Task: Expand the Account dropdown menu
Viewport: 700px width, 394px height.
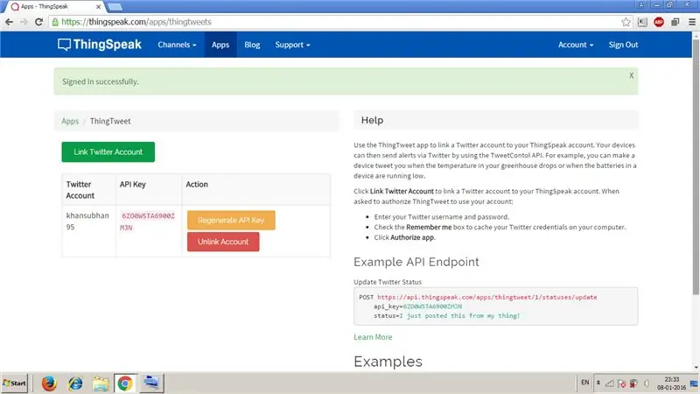Action: pos(576,45)
